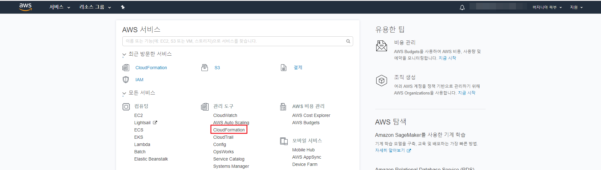Click the Lightsail external link icon
Image resolution: width=601 pixels, height=170 pixels.
155,123
